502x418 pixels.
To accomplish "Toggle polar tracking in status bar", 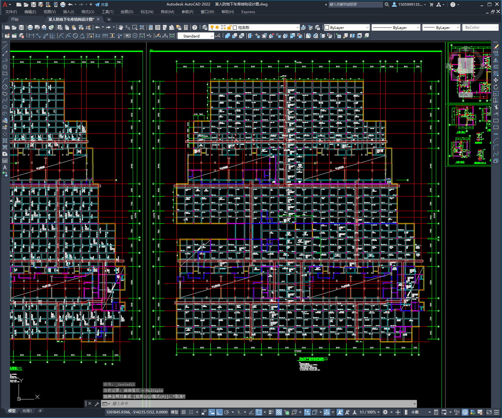I will pos(226,412).
